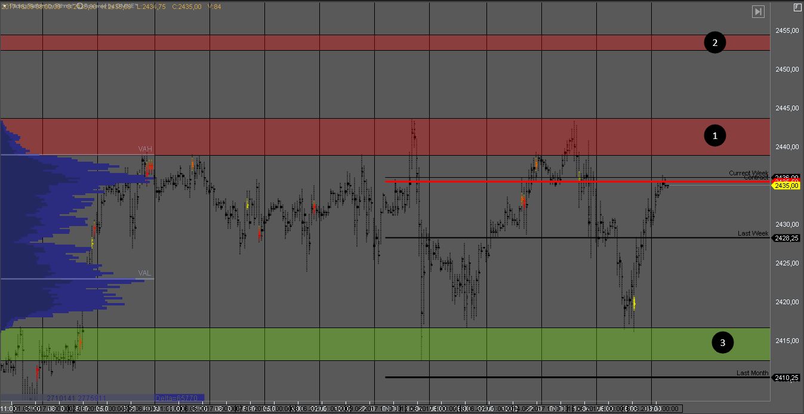Click the numbered circle marker 3

(722, 342)
